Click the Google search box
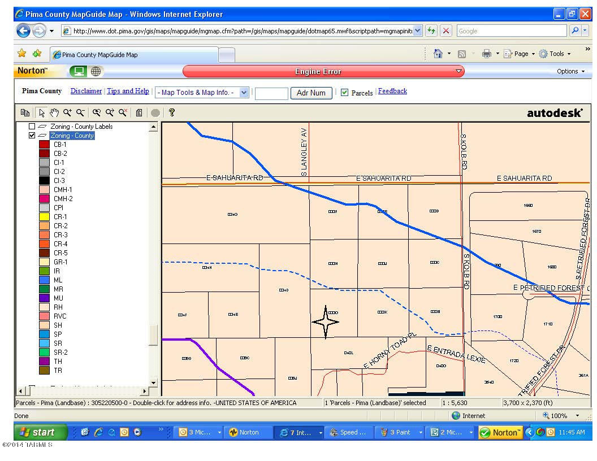597x461 pixels. (512, 31)
